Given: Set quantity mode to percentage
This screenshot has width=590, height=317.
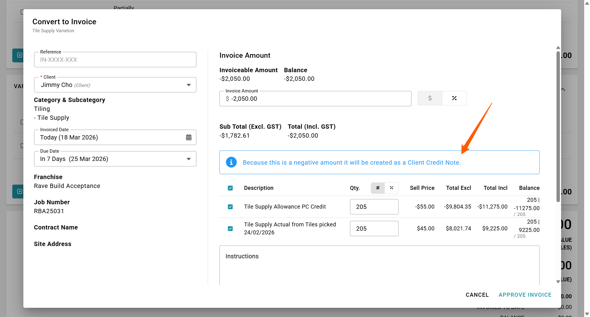Looking at the screenshot, I should point(391,188).
